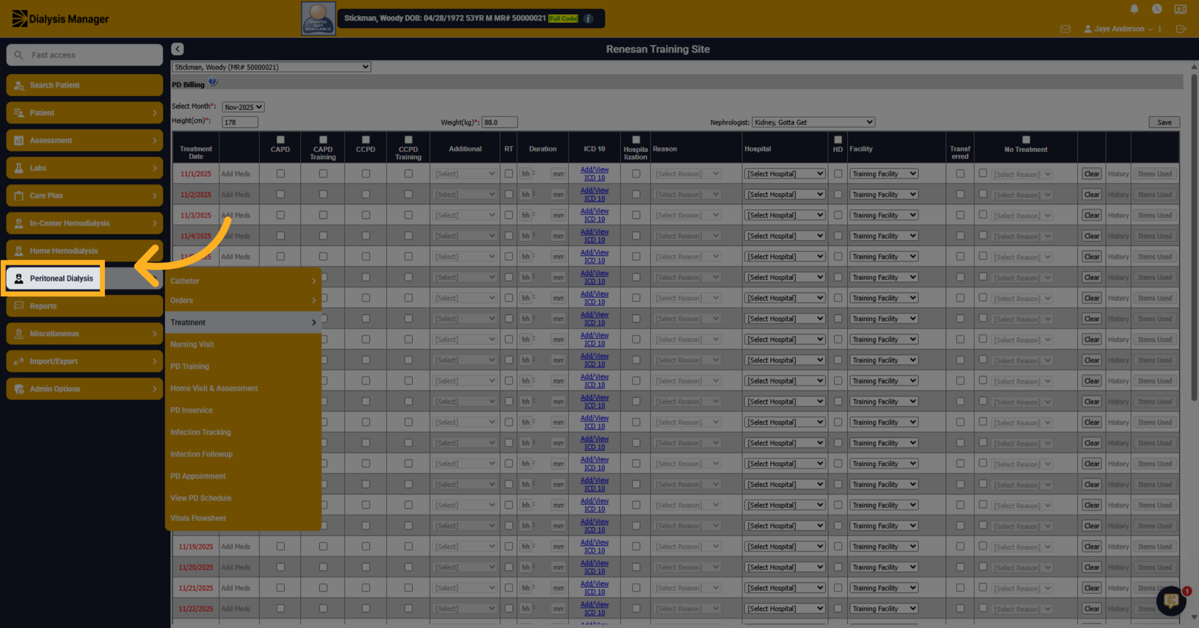
Task: Open Select Hospital dropdown for 11/1/2025
Action: (785, 174)
